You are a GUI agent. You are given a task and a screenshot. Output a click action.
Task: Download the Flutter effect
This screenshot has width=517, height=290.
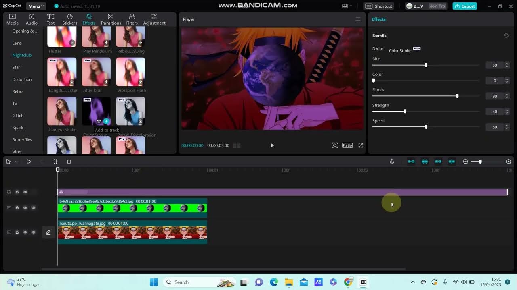click(72, 42)
